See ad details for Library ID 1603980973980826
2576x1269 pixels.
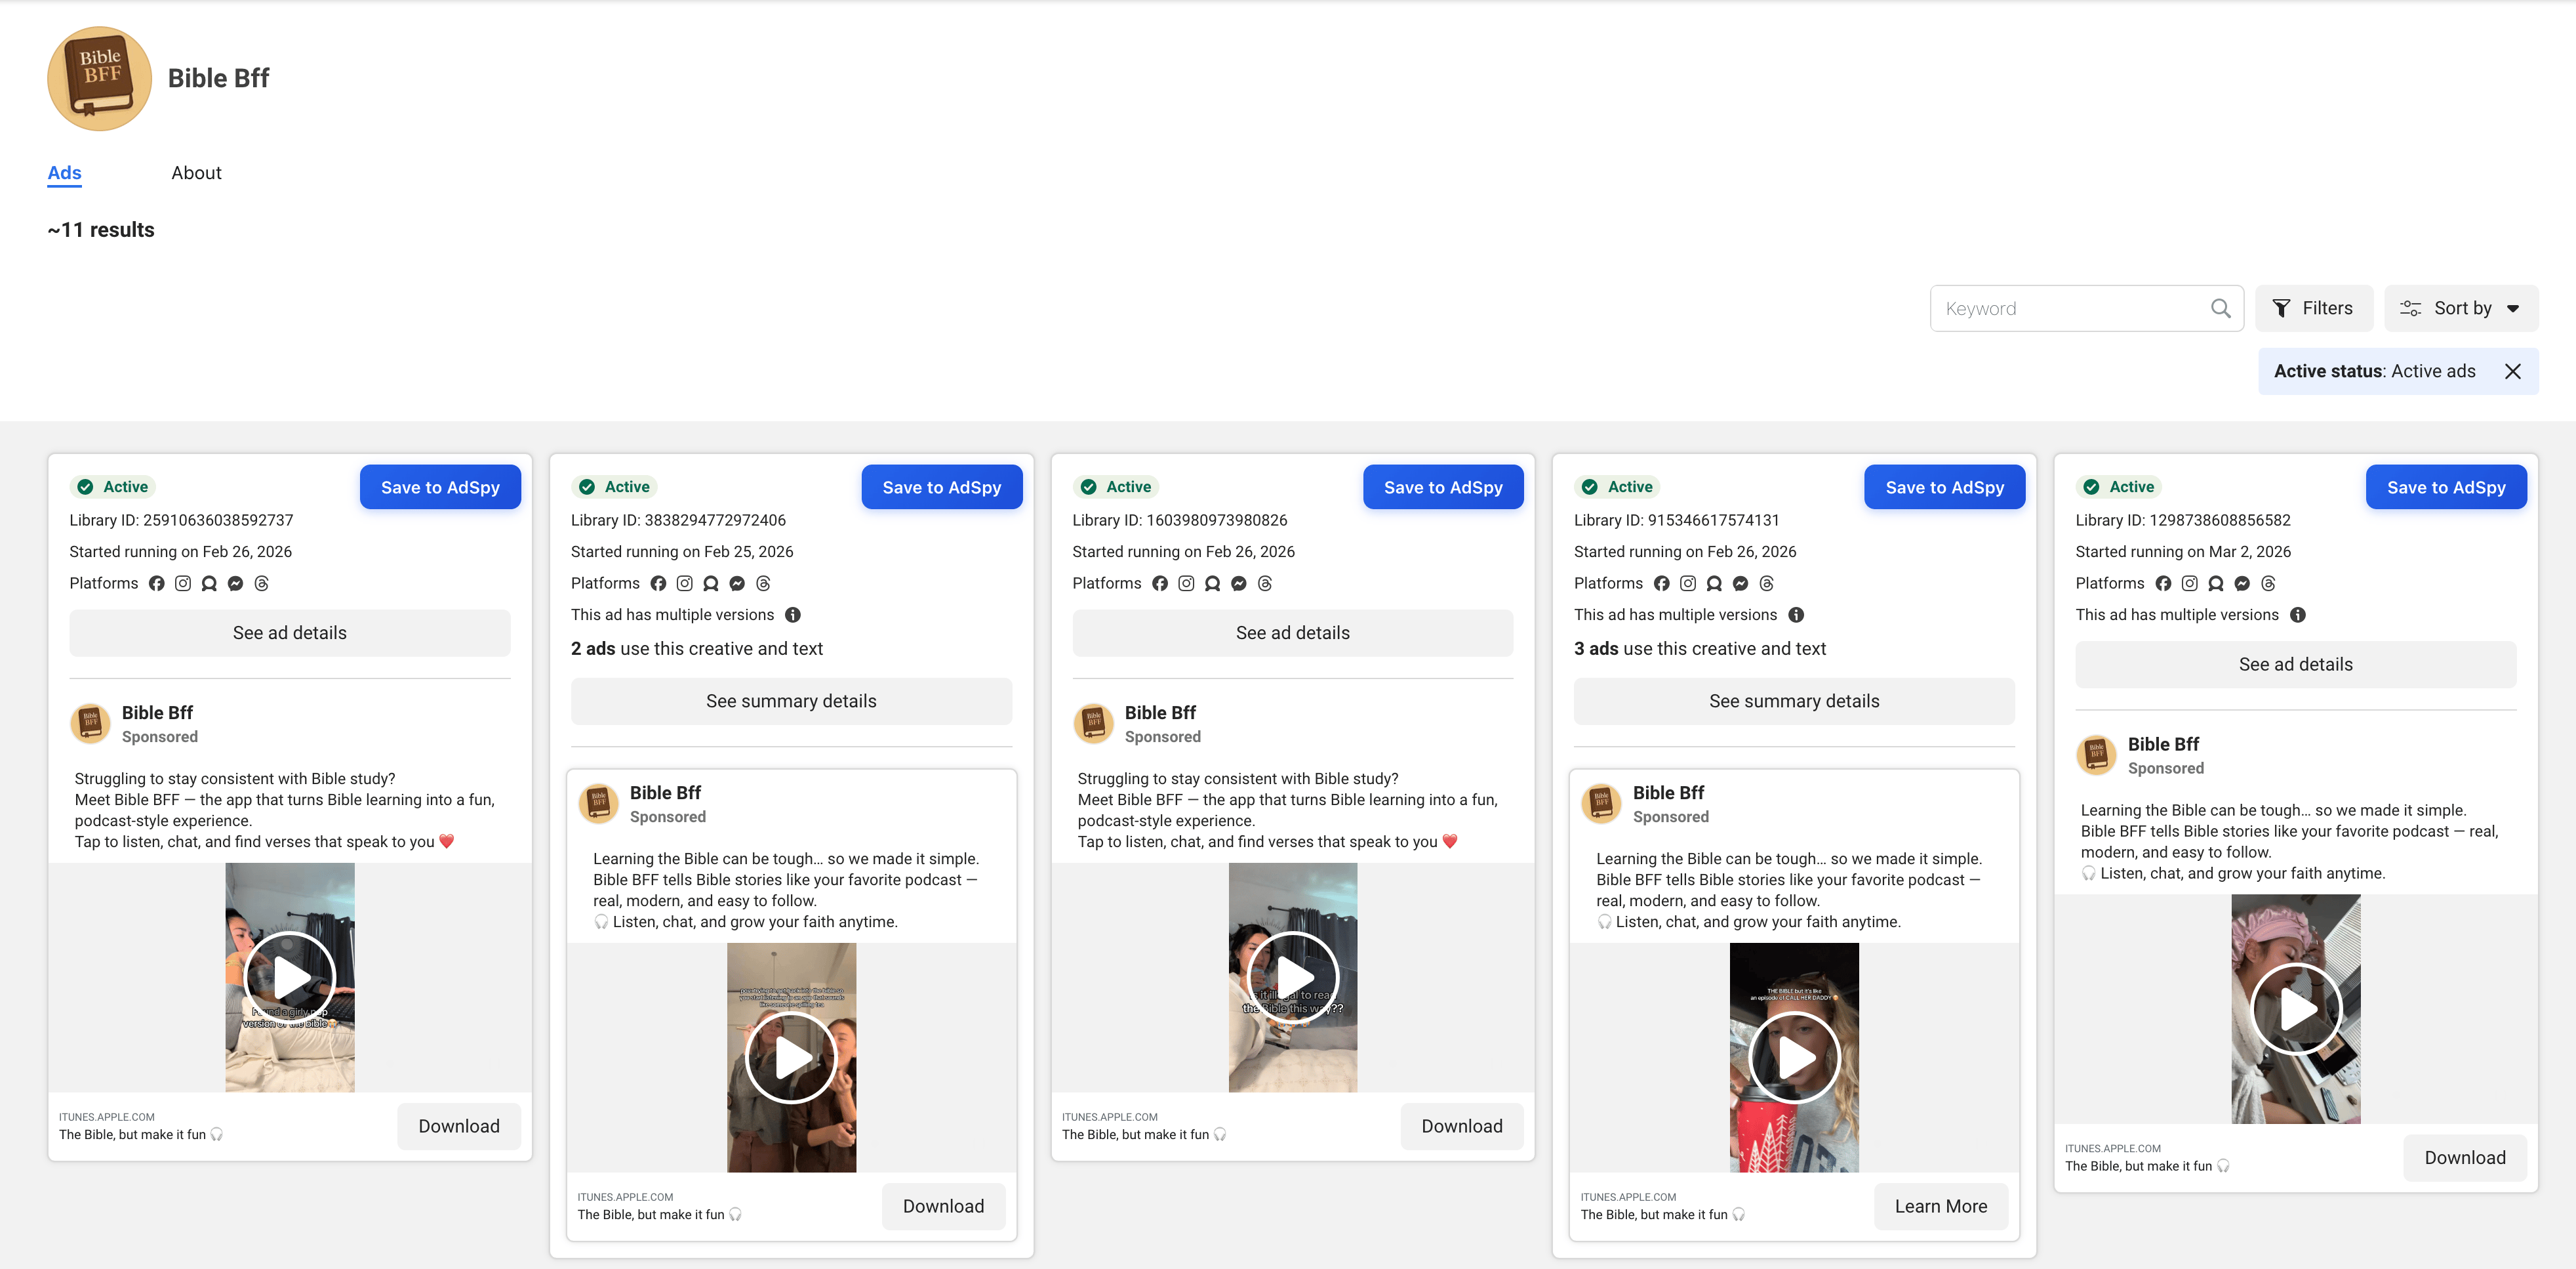point(1292,633)
